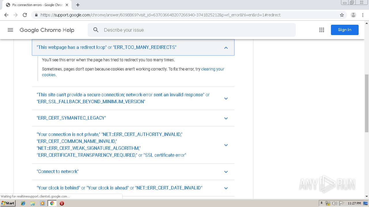Go back to previous page
This screenshot has height=207, width=369.
click(6, 15)
